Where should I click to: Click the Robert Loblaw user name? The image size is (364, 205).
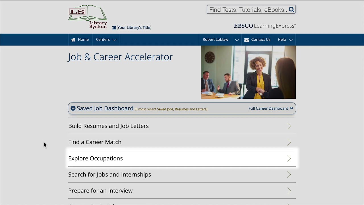pos(216,40)
